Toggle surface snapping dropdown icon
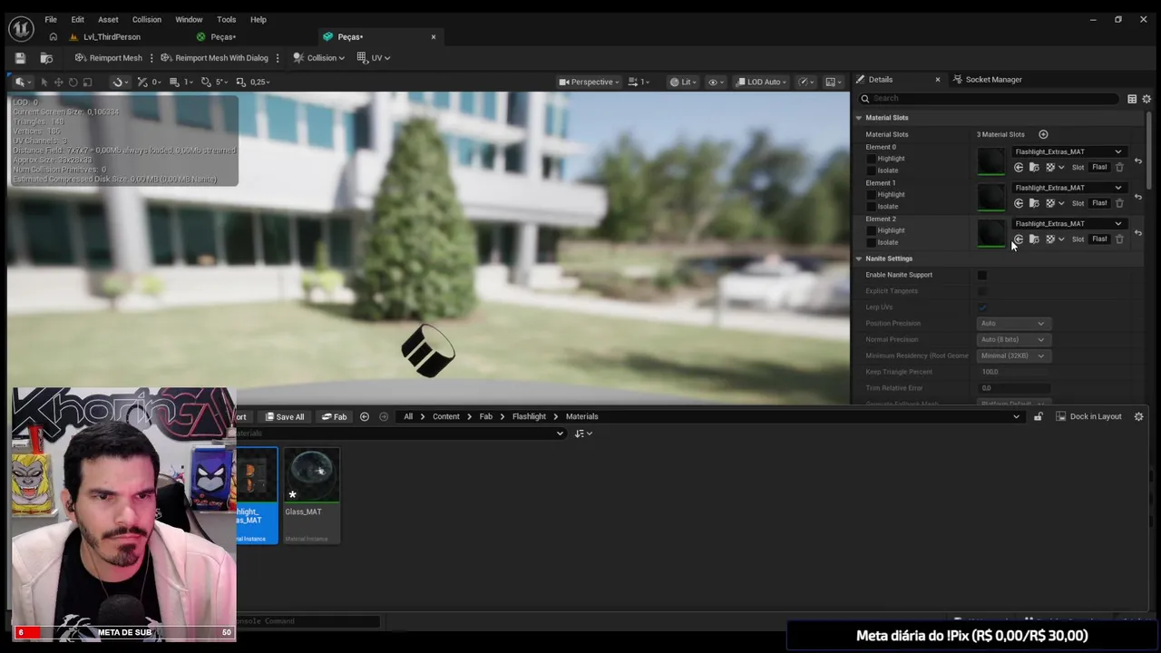Image resolution: width=1161 pixels, height=653 pixels. tap(120, 82)
